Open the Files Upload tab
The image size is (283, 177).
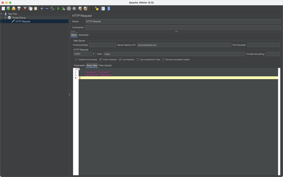pyautogui.click(x=105, y=66)
